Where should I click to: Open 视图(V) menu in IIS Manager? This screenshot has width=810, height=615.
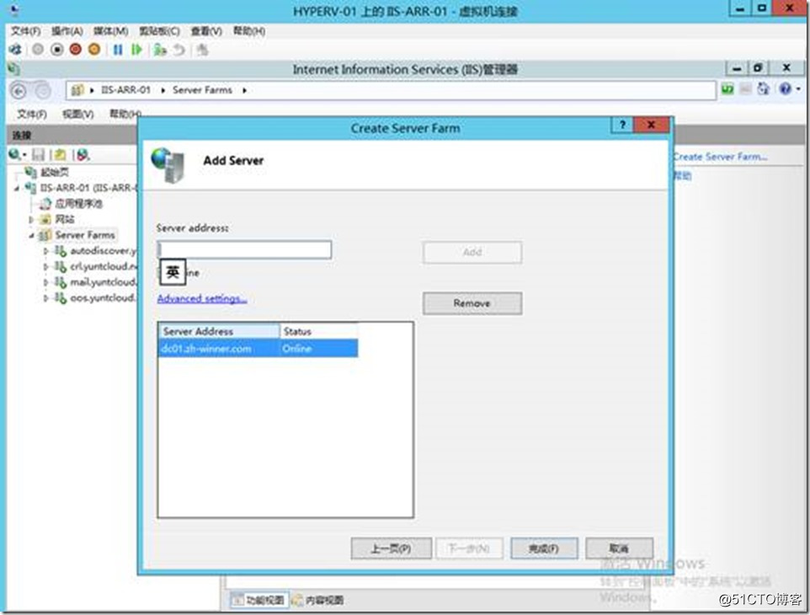pos(78,115)
